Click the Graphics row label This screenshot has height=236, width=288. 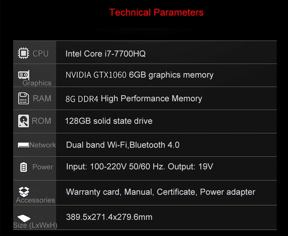coord(37,83)
